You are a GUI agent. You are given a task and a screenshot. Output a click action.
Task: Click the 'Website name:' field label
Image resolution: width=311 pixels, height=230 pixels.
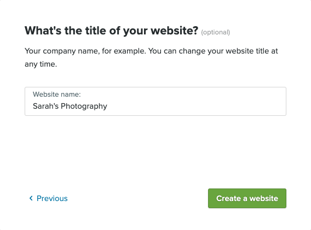57,95
